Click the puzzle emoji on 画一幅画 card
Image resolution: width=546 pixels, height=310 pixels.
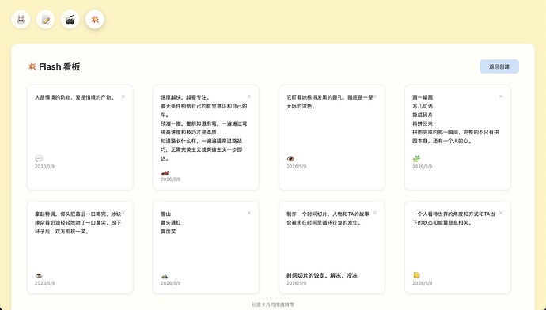click(416, 159)
